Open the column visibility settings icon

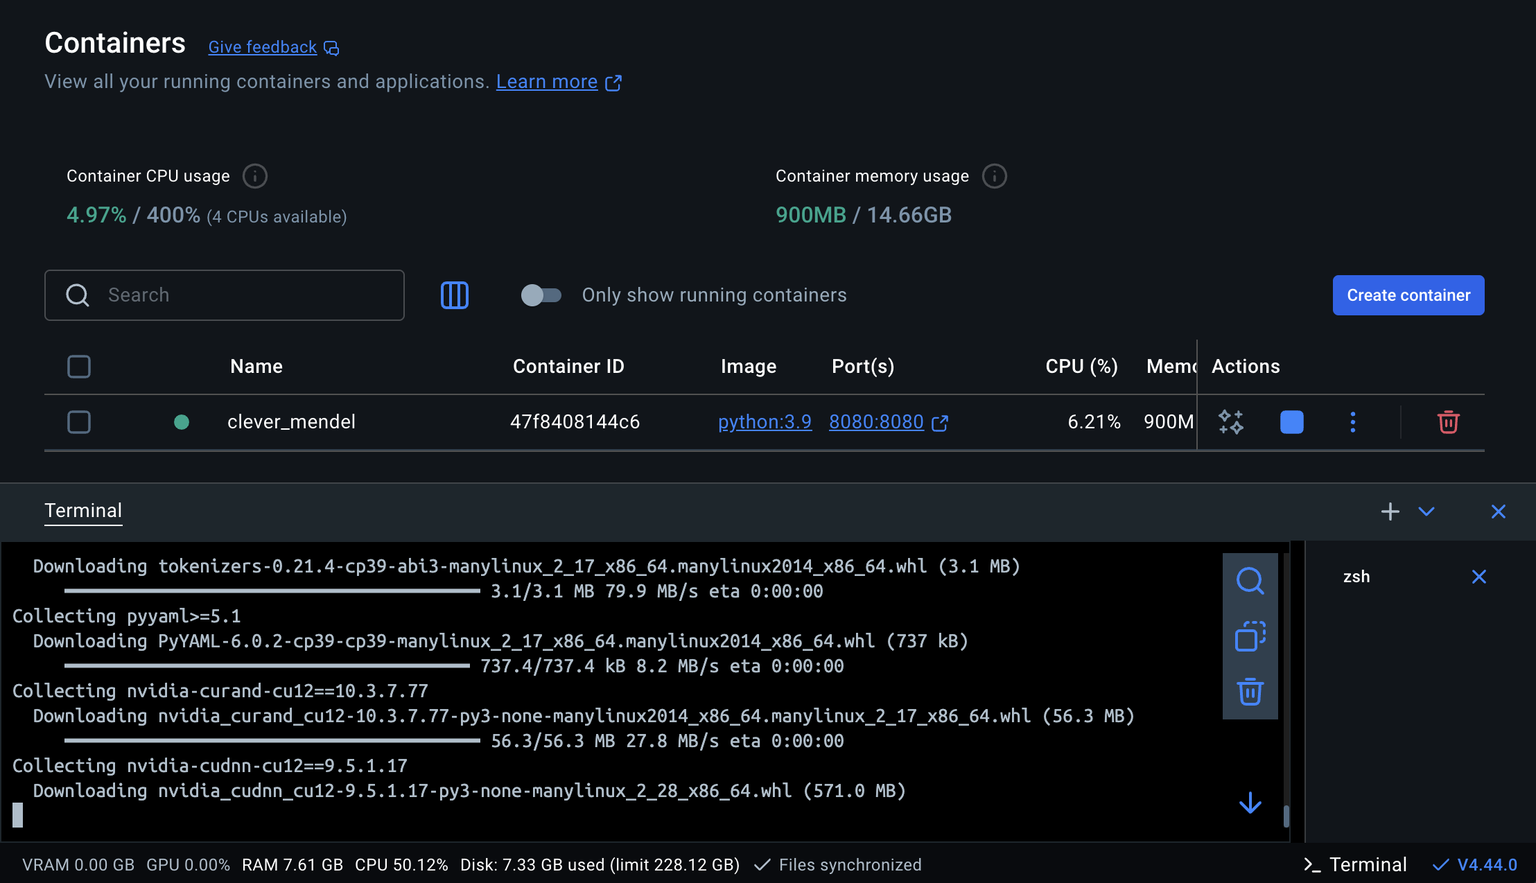(455, 295)
